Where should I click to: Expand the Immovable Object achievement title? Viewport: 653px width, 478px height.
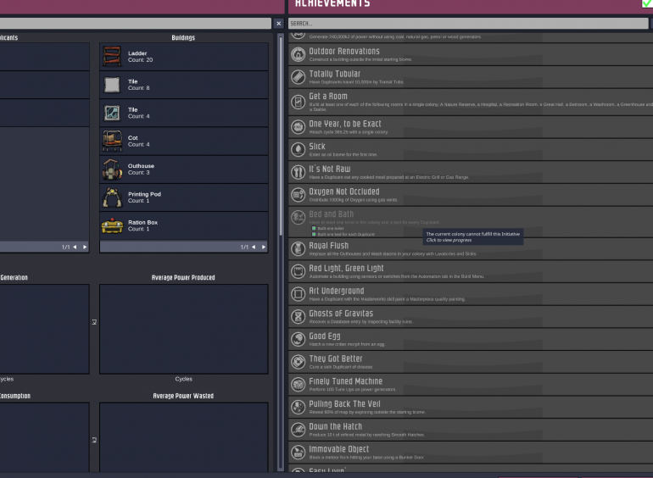tap(338, 449)
